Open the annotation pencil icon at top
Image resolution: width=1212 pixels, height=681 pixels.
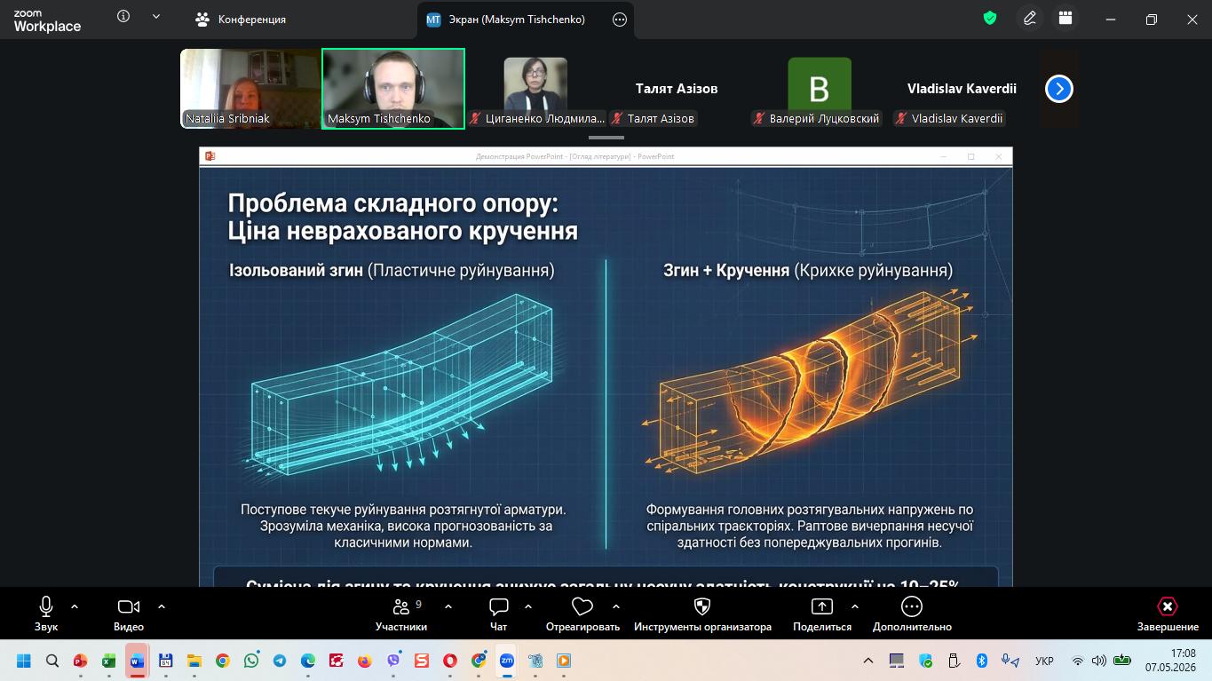1030,18
